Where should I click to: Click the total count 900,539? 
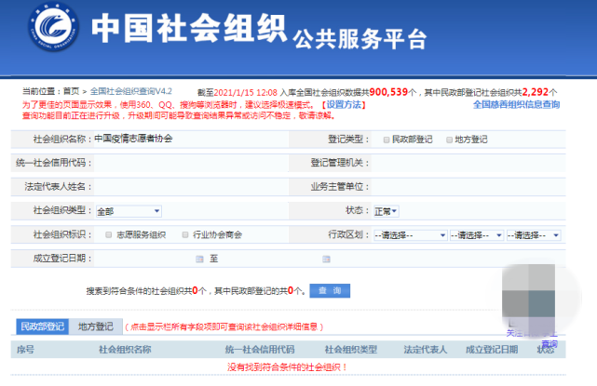pyautogui.click(x=388, y=92)
